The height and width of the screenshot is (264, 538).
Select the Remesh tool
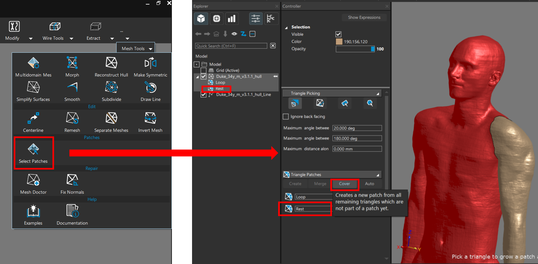pos(72,118)
